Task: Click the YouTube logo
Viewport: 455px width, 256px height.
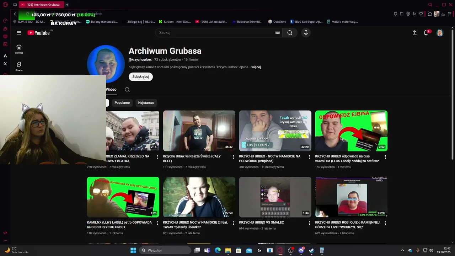Action: tap(39, 33)
